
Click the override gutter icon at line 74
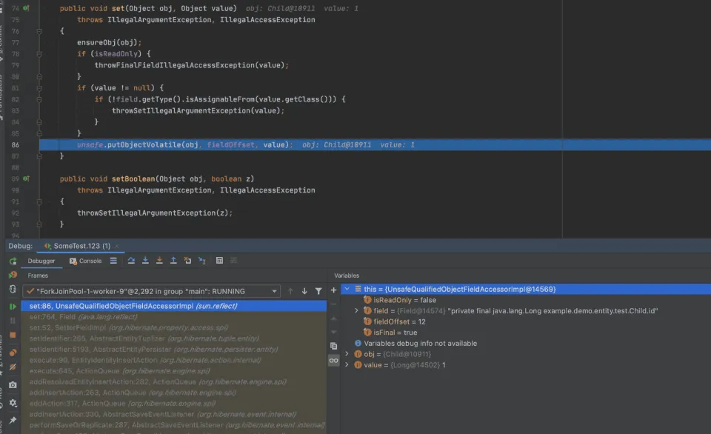coord(27,8)
